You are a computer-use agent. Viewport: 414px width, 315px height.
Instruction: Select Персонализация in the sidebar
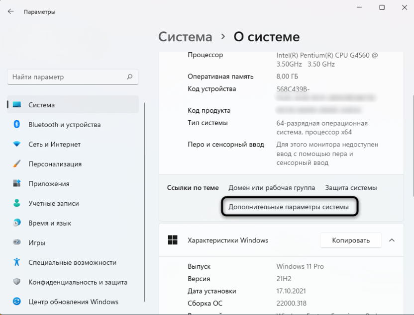(x=73, y=164)
